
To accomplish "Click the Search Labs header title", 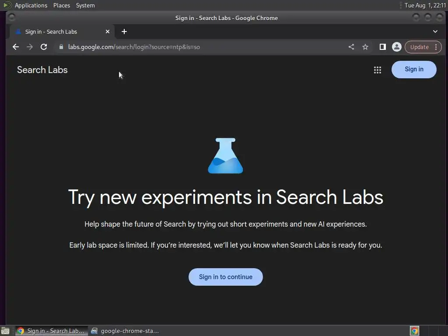I will (42, 70).
